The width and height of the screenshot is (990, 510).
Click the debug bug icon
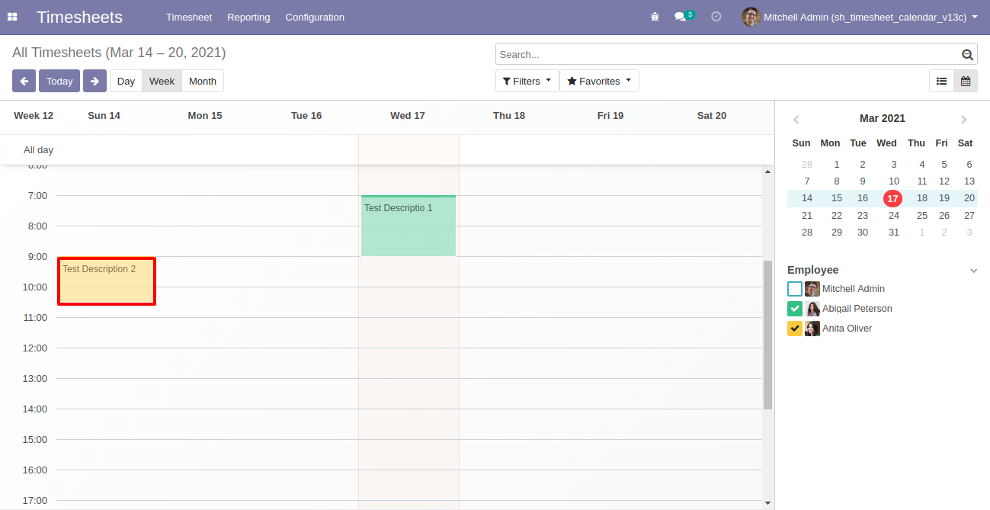coord(655,17)
